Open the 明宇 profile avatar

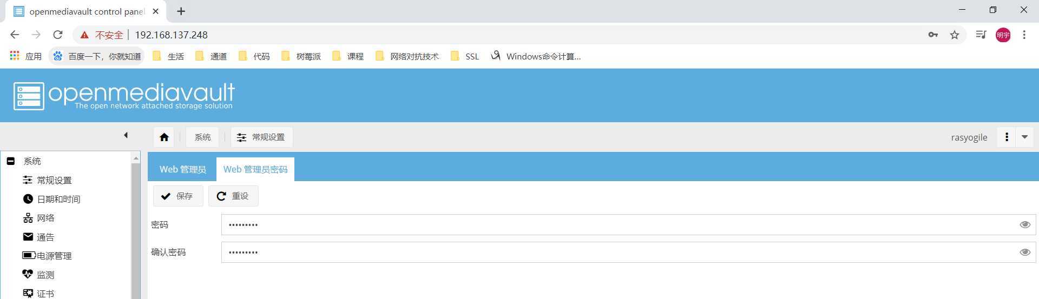click(x=1003, y=35)
